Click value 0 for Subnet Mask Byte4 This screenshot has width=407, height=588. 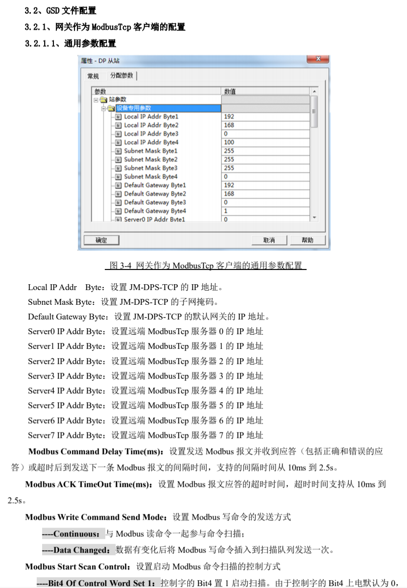point(265,177)
